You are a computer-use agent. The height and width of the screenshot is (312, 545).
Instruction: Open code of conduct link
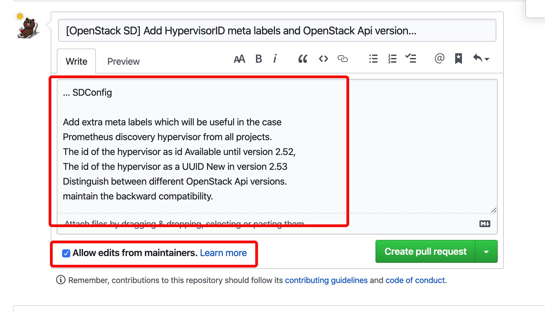(415, 280)
